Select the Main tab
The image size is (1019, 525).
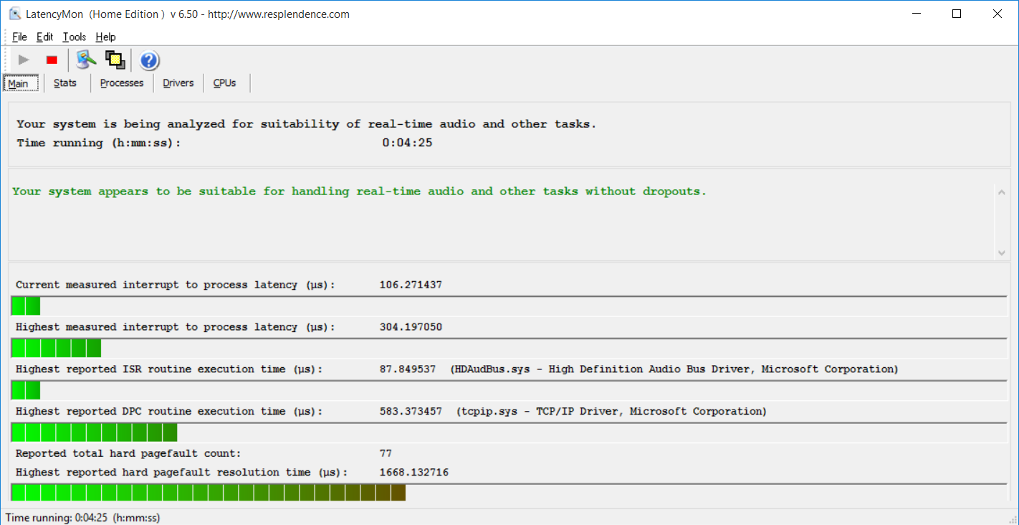point(20,83)
